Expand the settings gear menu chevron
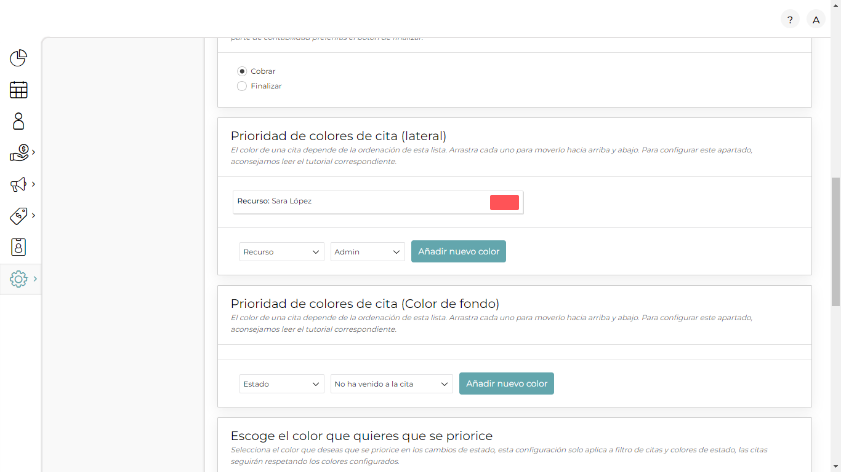The height and width of the screenshot is (472, 841). (x=35, y=278)
